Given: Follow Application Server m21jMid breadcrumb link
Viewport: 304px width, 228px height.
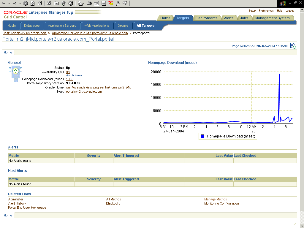Looking at the screenshot, I should 90,33.
